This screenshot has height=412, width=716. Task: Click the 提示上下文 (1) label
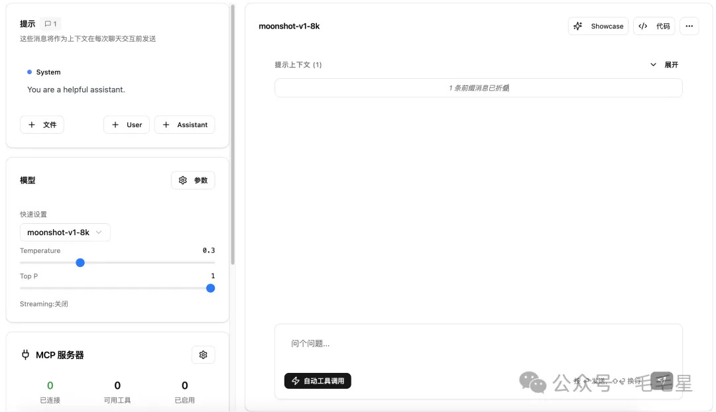pos(298,65)
